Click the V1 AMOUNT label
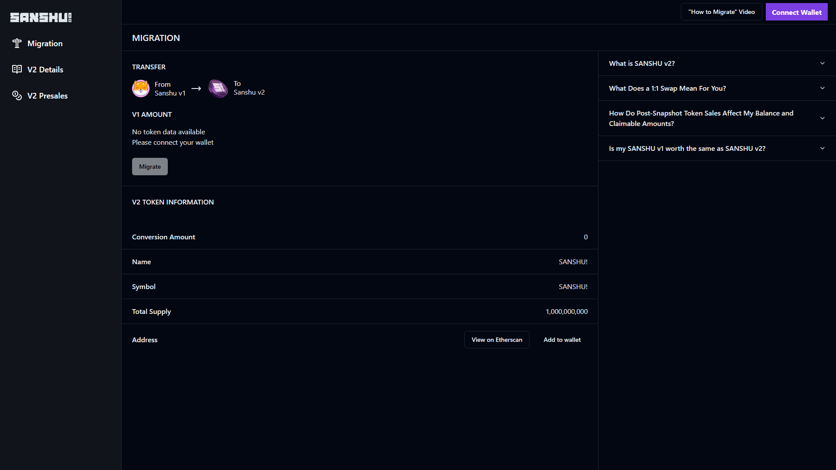Image resolution: width=836 pixels, height=470 pixels. [x=152, y=114]
